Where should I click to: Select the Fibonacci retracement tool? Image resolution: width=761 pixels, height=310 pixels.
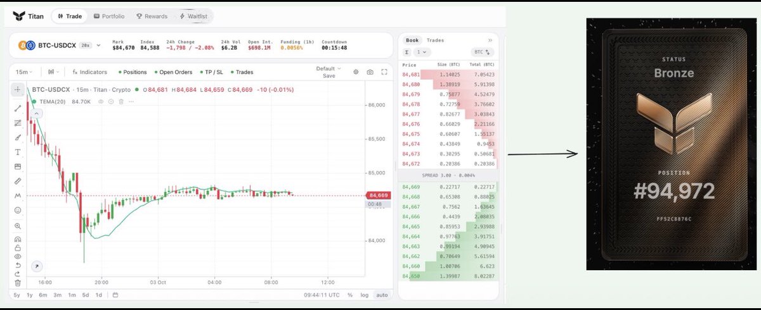pos(18,123)
